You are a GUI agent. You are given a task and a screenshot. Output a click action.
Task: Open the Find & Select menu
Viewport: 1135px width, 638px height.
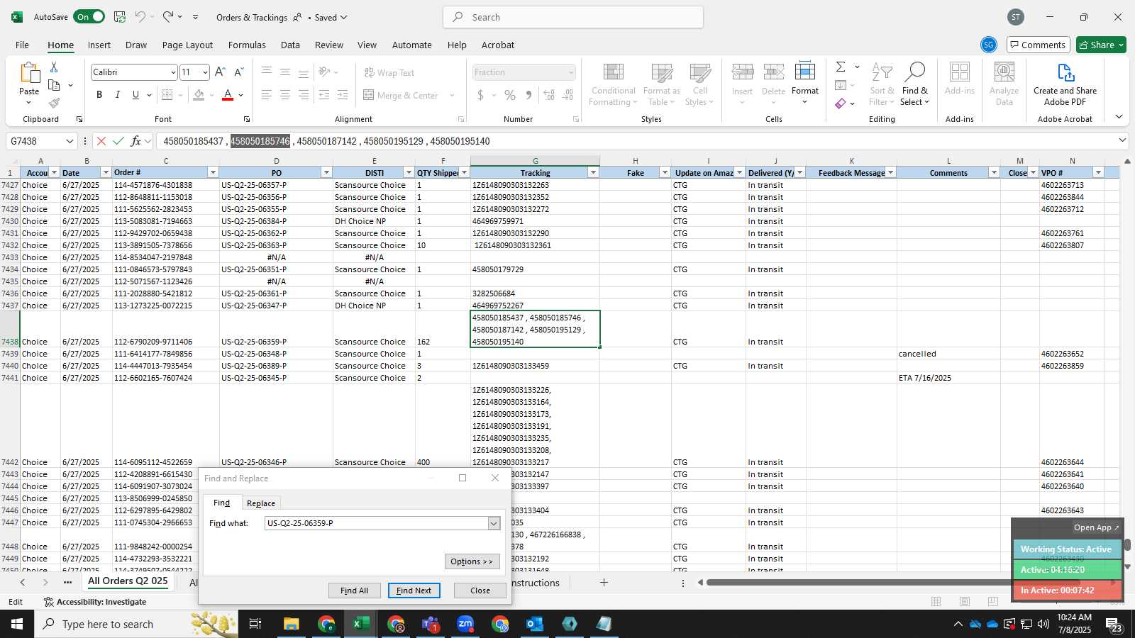point(915,84)
